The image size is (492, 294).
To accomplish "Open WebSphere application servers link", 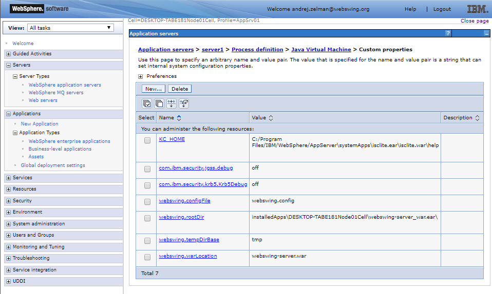I will [x=65, y=85].
